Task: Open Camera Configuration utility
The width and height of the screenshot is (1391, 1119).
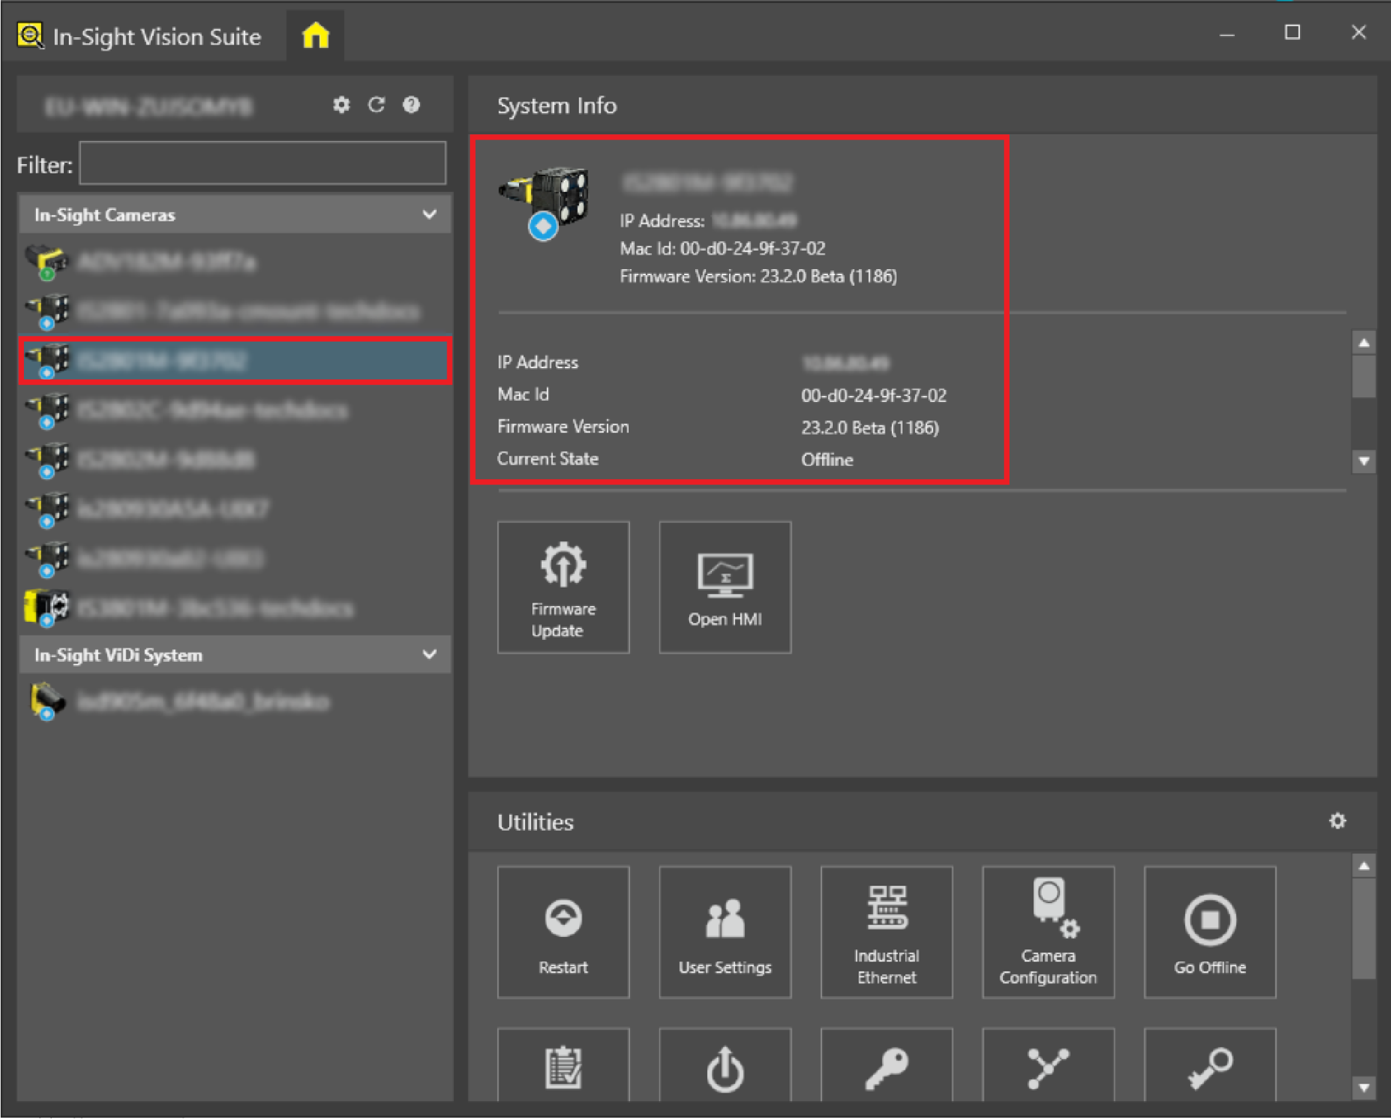Action: pos(1047,932)
